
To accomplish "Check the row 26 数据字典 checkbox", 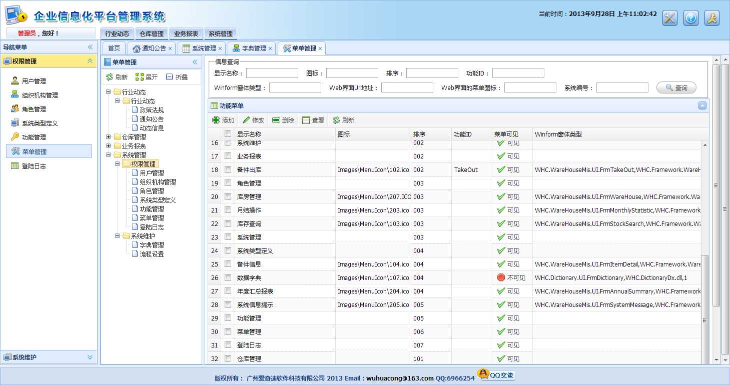I will click(228, 278).
